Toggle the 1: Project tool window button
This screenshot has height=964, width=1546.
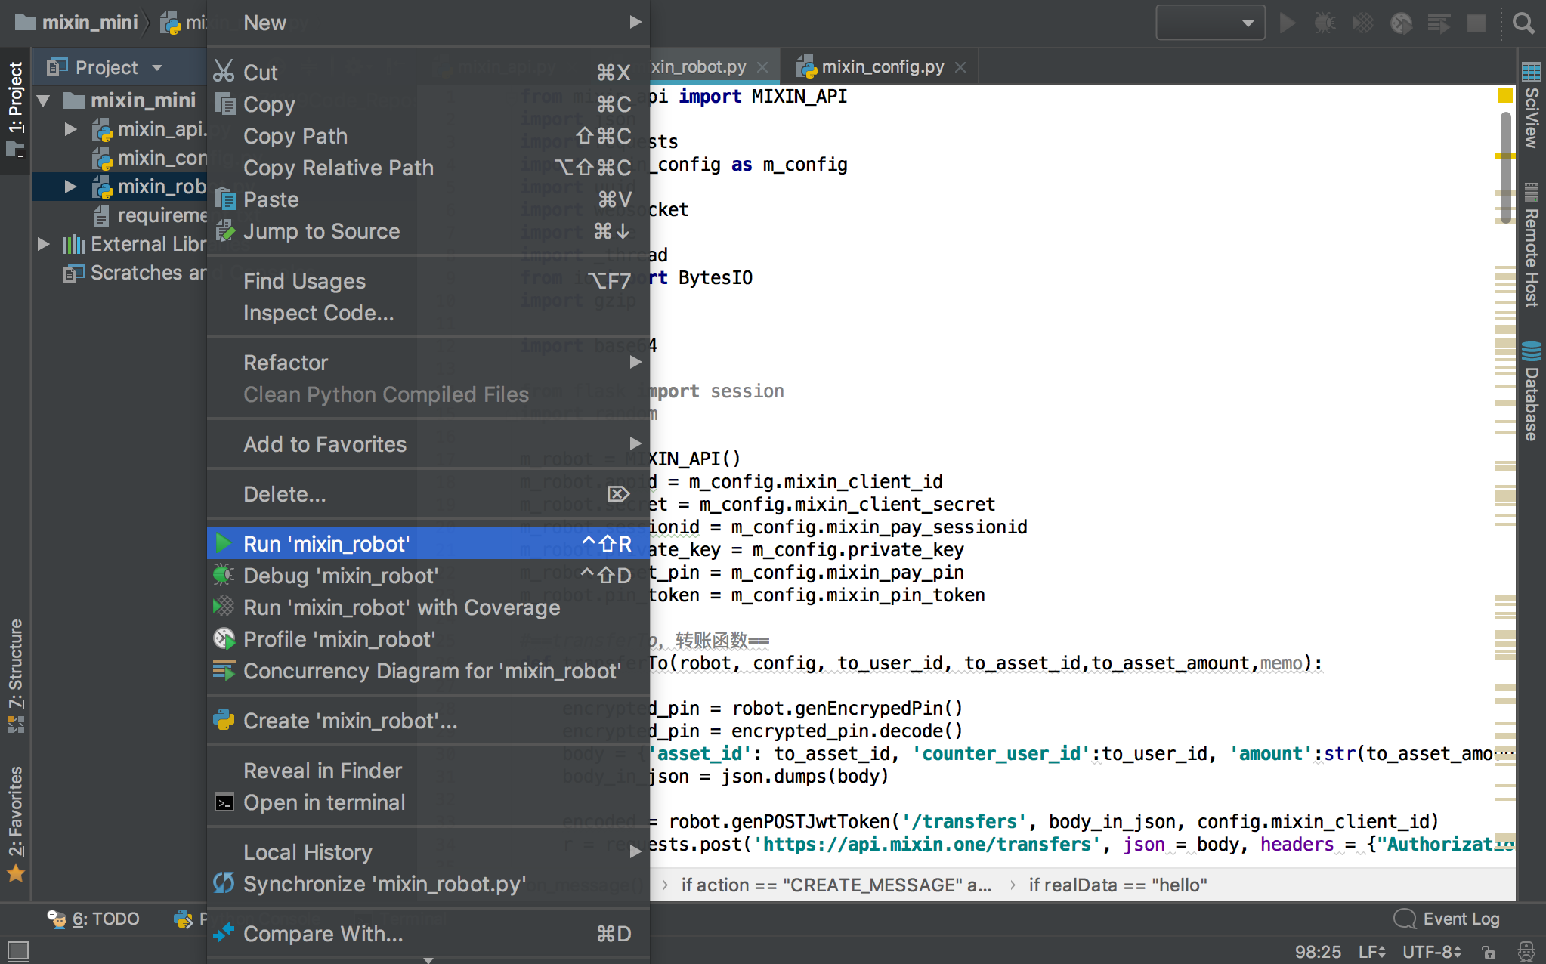[x=15, y=110]
